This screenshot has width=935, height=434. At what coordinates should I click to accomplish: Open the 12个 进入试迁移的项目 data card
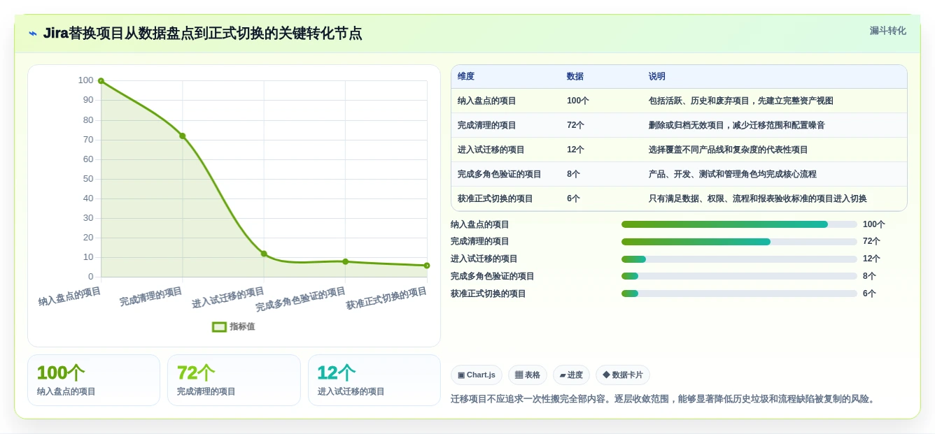374,380
